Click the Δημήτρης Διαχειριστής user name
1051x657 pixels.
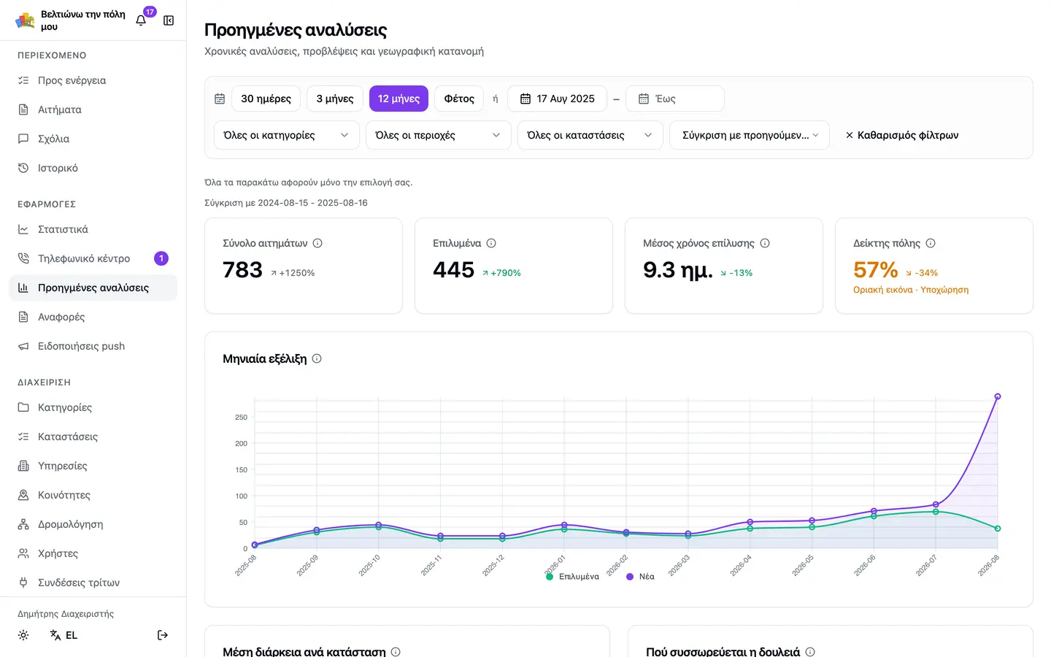click(66, 614)
